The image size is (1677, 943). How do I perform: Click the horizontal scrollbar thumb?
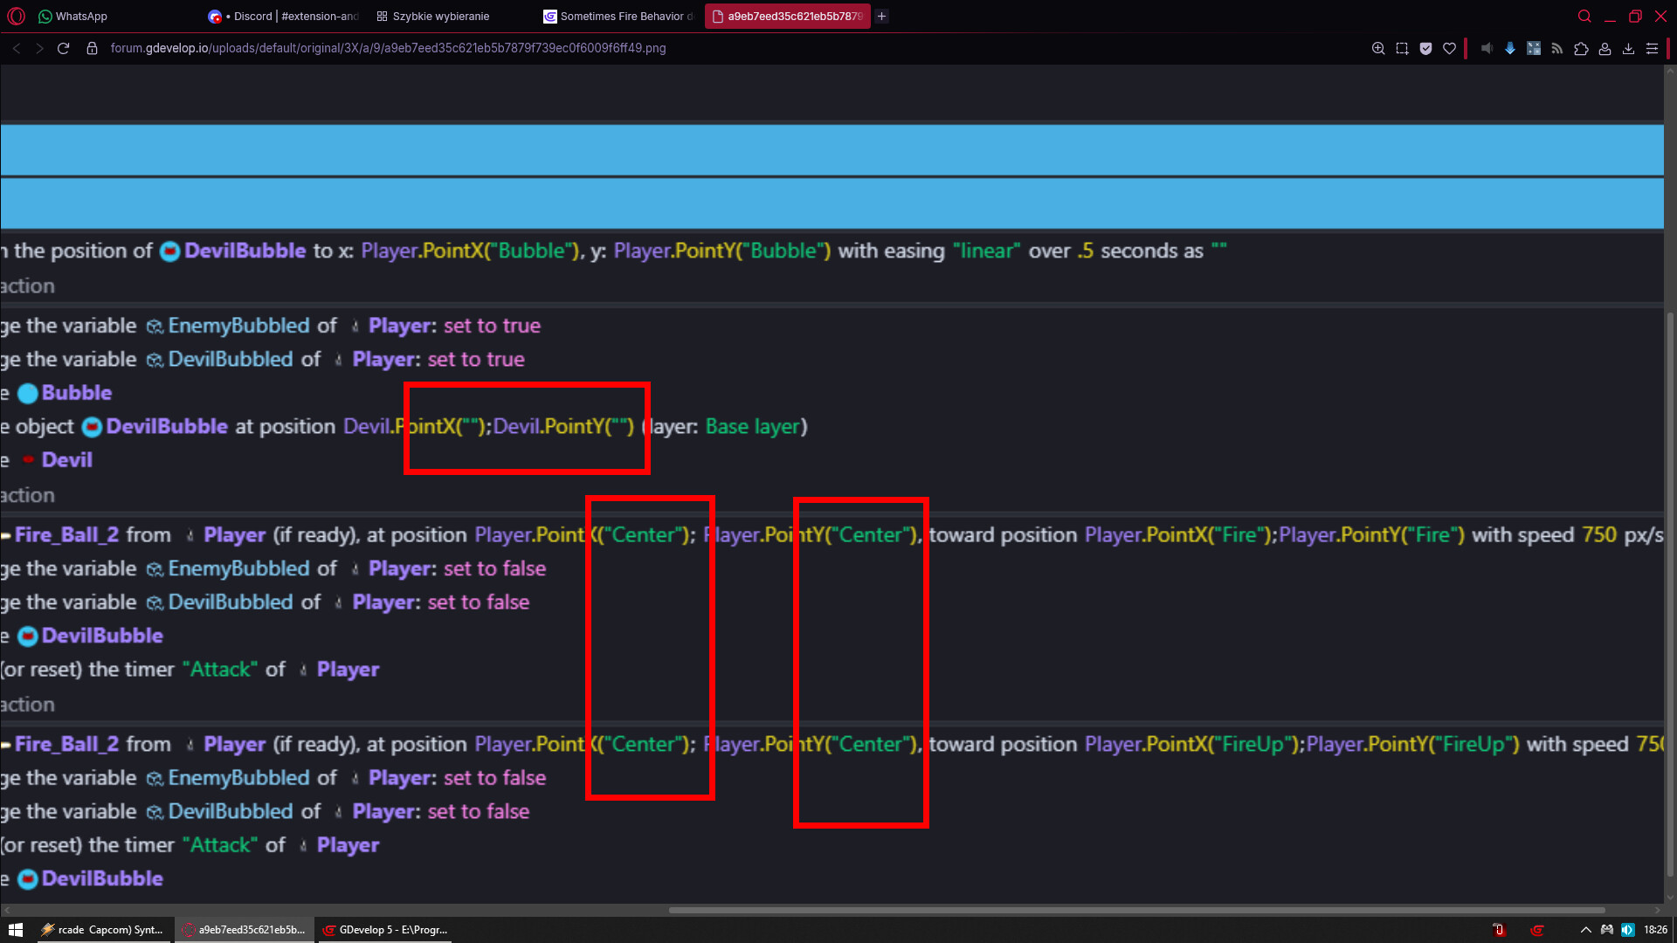pyautogui.click(x=1136, y=910)
